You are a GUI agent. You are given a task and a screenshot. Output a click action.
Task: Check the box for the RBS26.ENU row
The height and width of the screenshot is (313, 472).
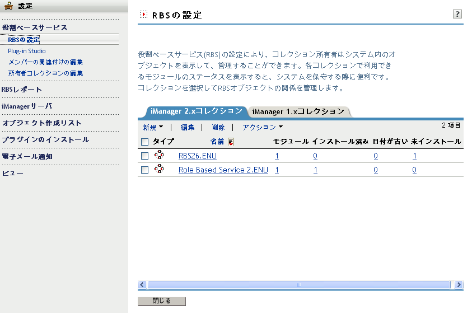click(145, 156)
